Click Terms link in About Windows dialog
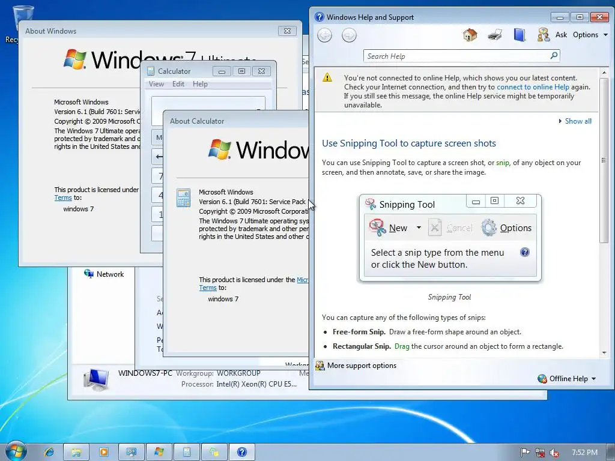This screenshot has width=615, height=461. coord(62,198)
